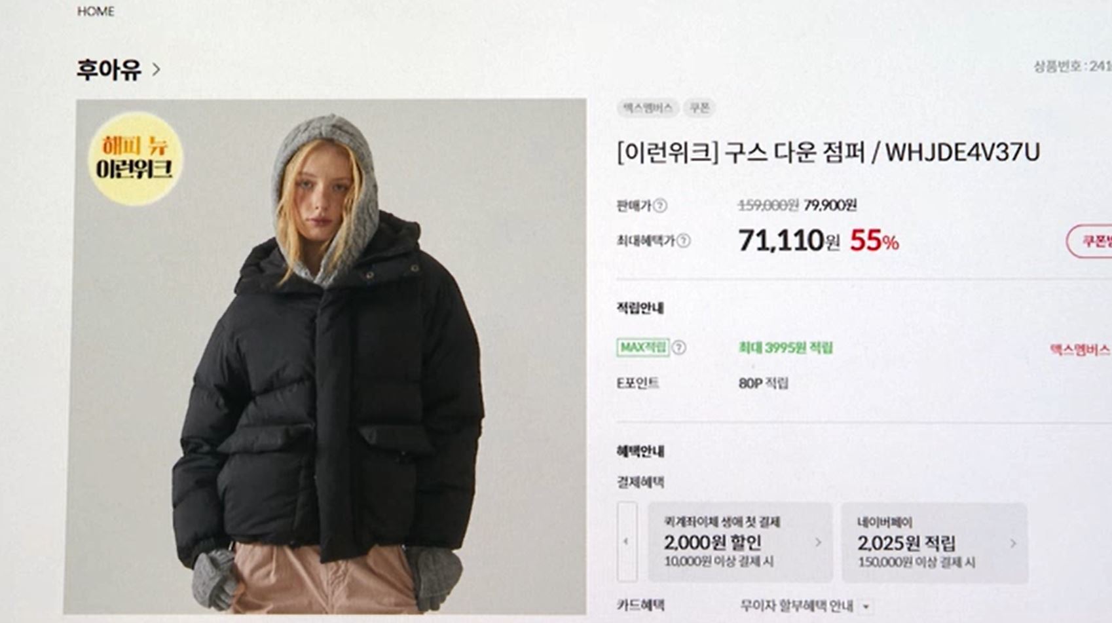1112x623 pixels.
Task: Click the MAX적립 green label
Action: click(642, 347)
